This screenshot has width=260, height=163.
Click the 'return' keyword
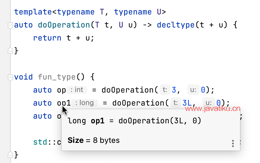coord(47,38)
